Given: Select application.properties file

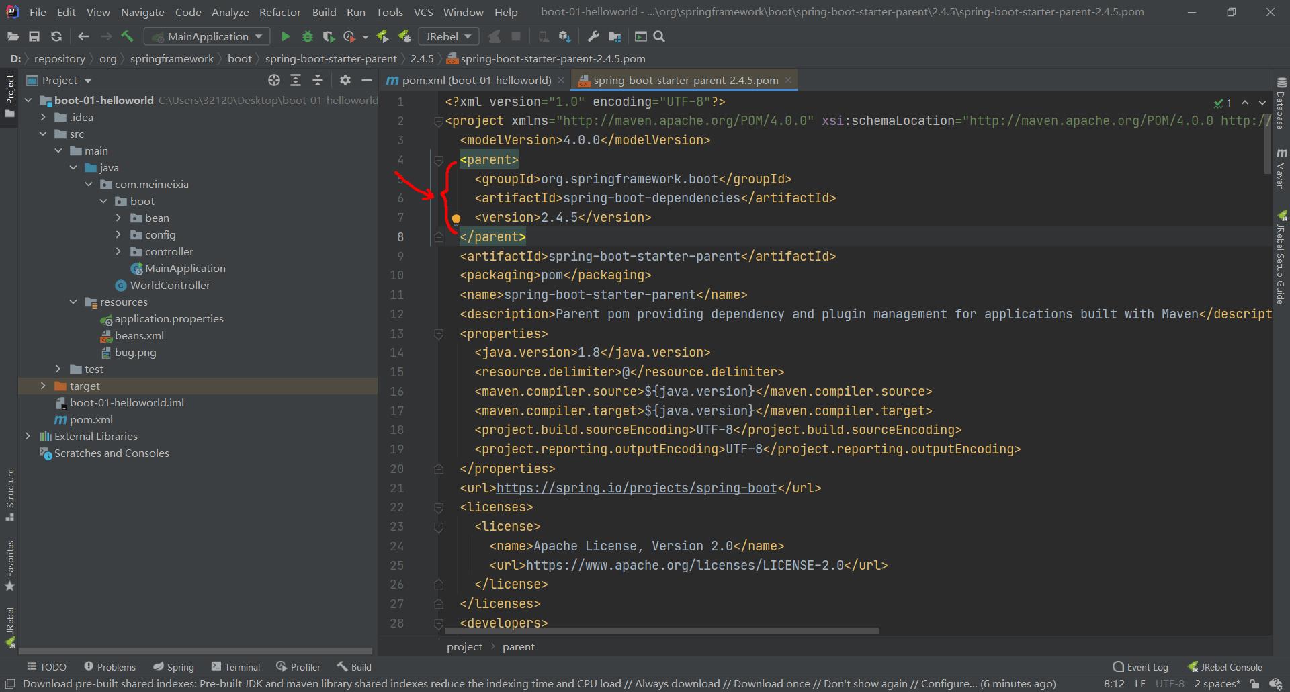Looking at the screenshot, I should coord(169,318).
